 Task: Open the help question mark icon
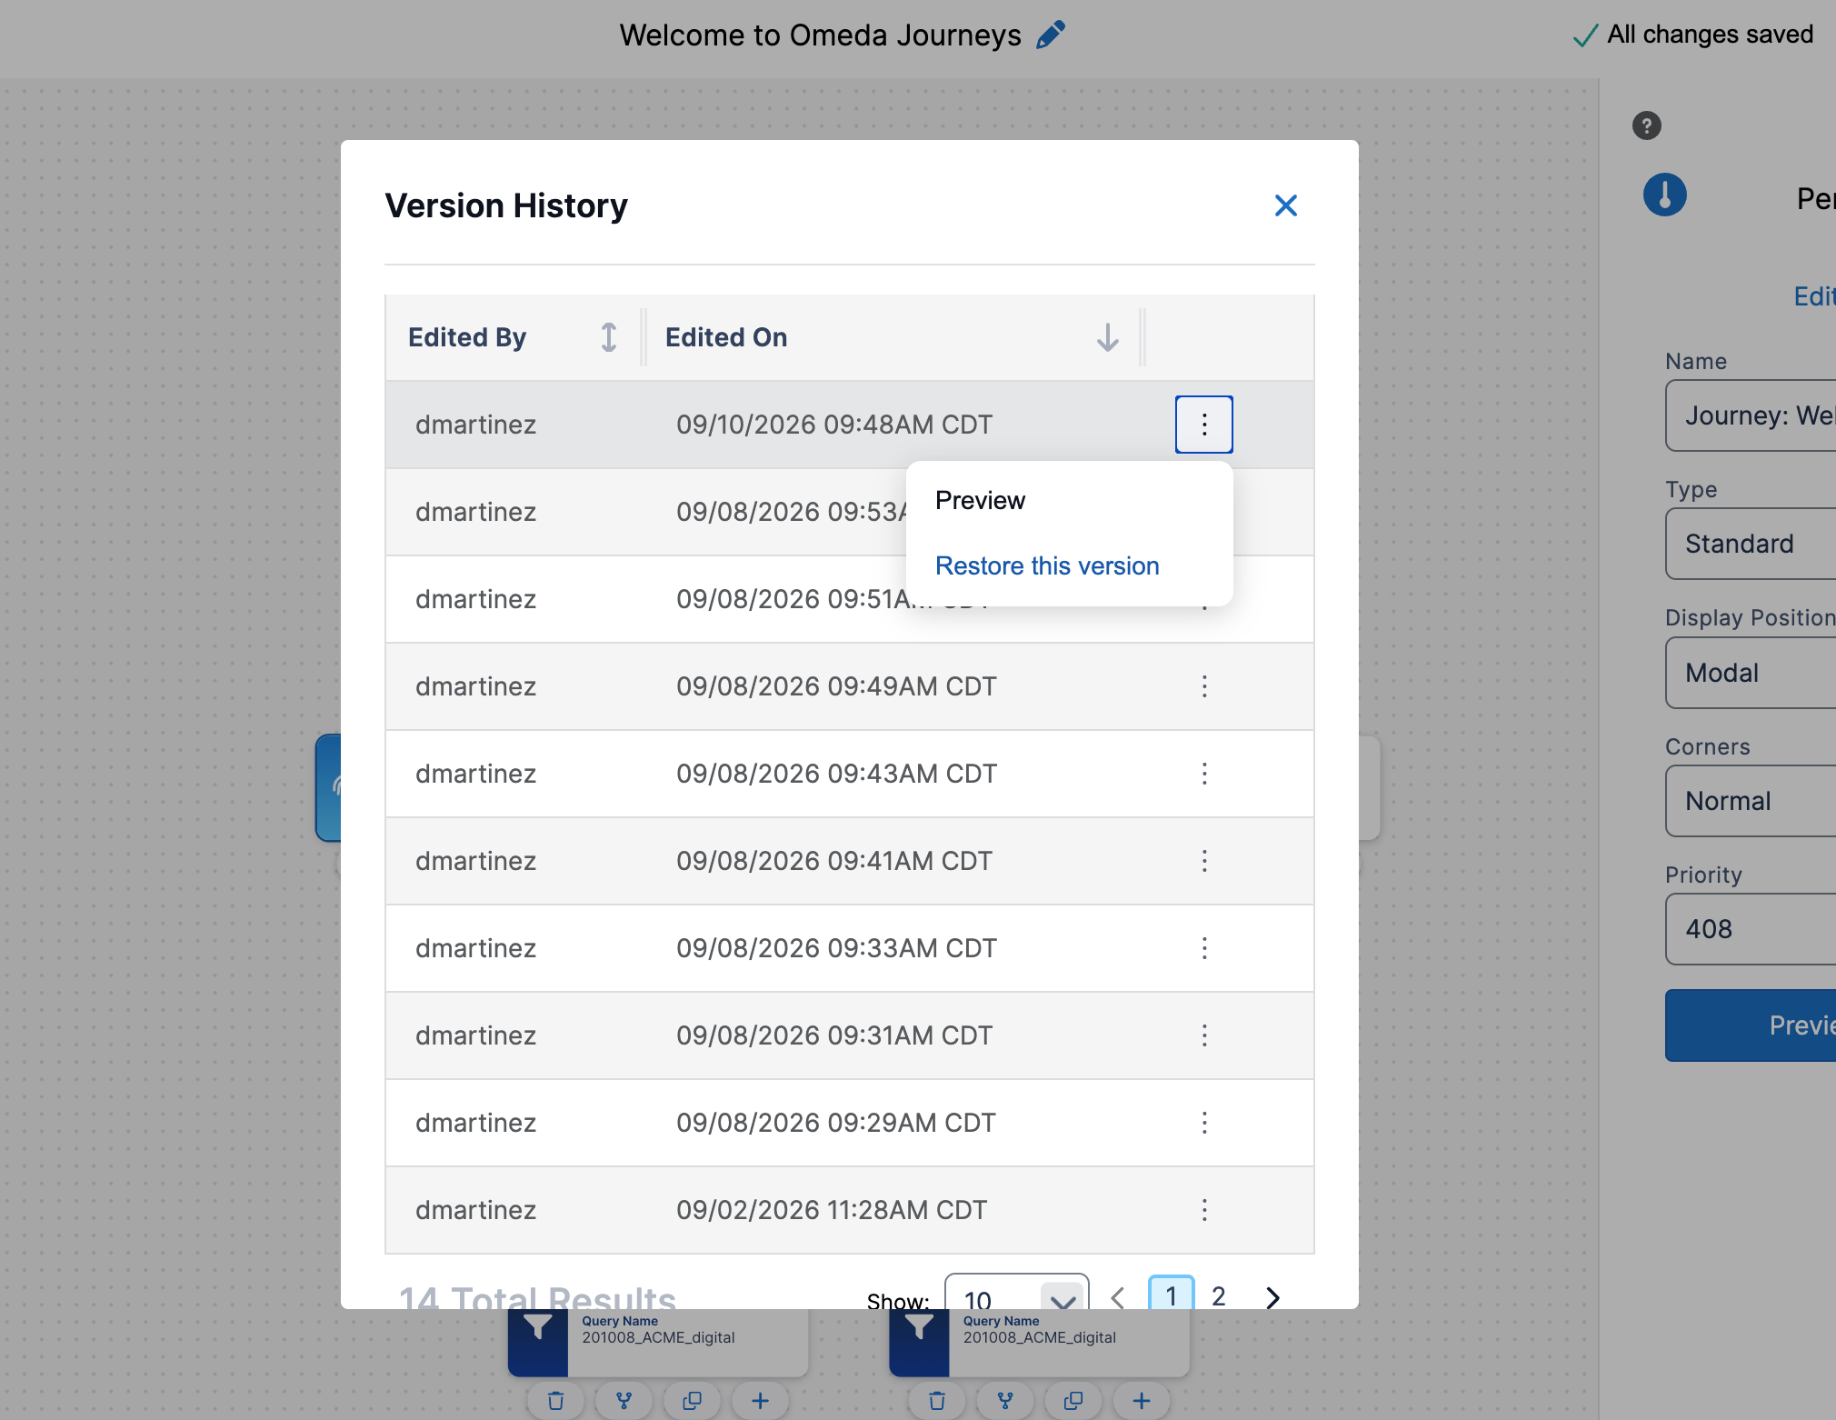tap(1646, 125)
